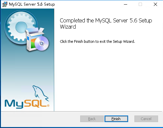Click the registered trademark symbol by the logo
The width and height of the screenshot is (163, 128).
(x=48, y=106)
